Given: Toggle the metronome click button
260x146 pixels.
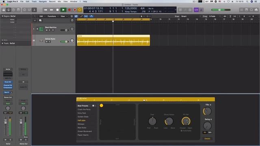Looking at the screenshot, I should (201, 10).
